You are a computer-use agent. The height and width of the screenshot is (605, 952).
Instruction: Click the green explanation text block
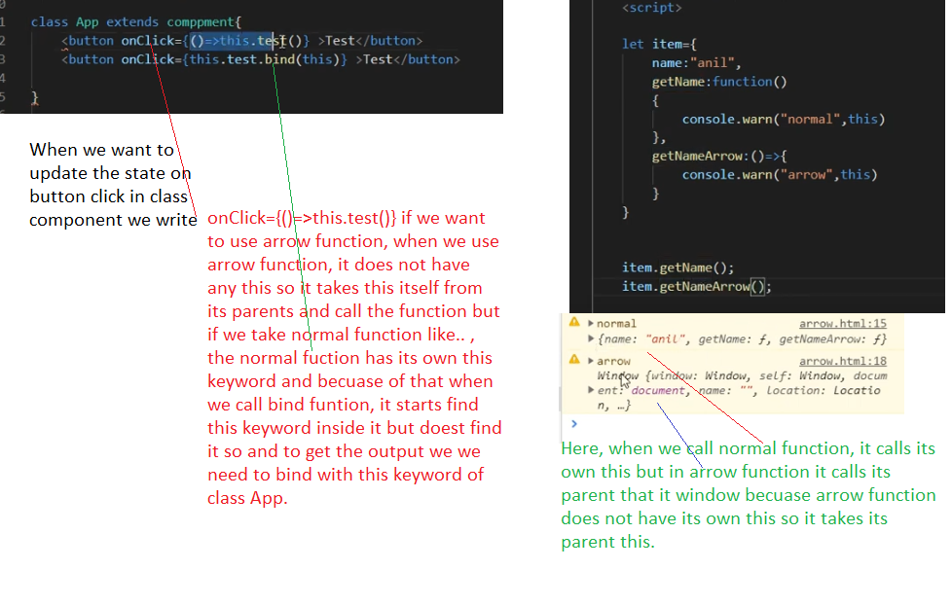pyautogui.click(x=748, y=495)
